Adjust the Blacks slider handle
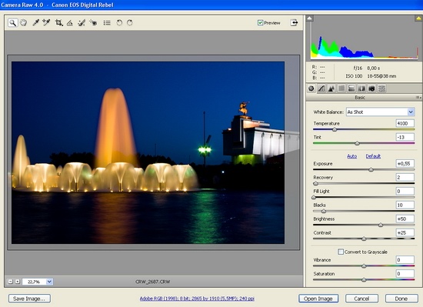The width and height of the screenshot is (423, 307). tap(324, 211)
